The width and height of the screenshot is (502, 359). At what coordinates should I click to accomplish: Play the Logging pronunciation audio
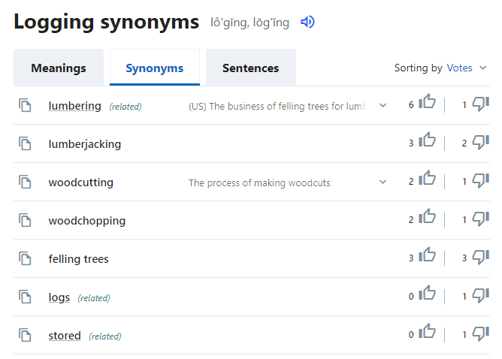pyautogui.click(x=307, y=22)
